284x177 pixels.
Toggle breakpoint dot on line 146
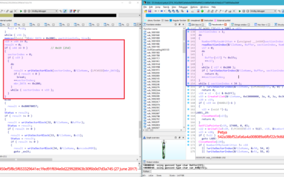(188, 58)
